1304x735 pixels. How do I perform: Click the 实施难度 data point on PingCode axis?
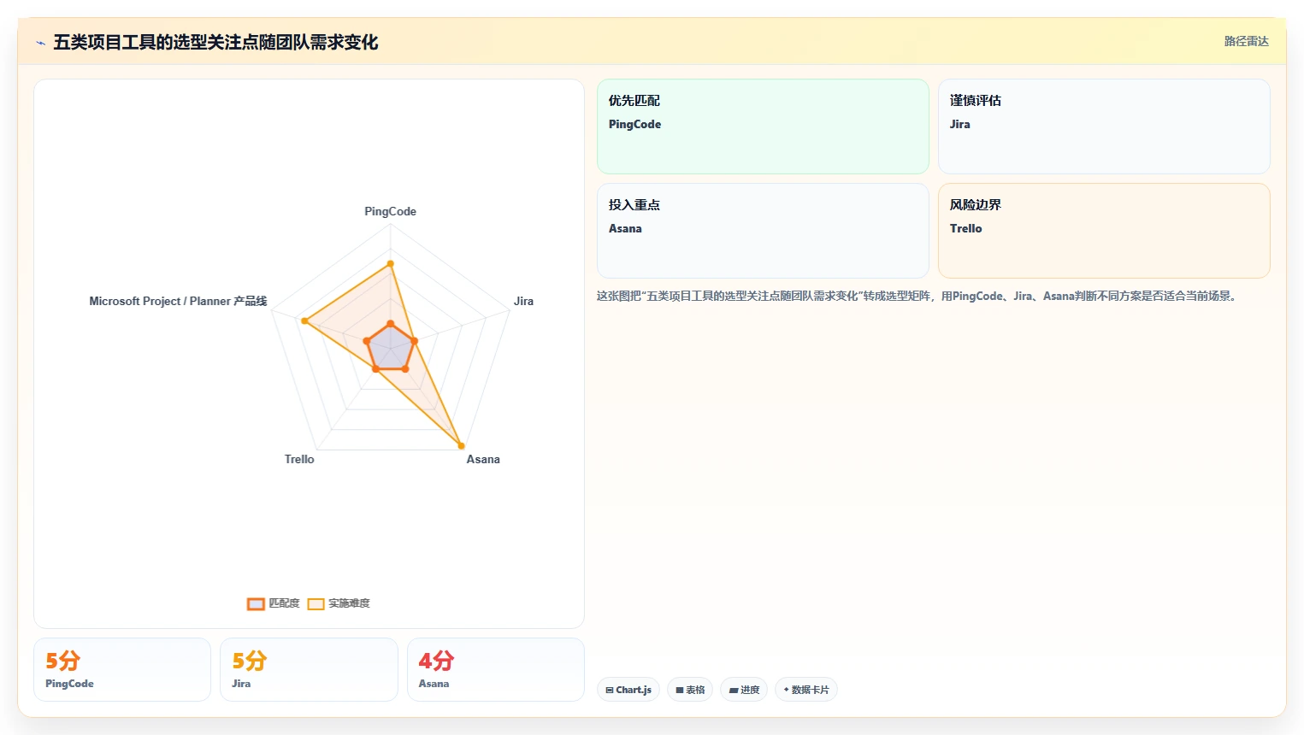[x=390, y=264]
